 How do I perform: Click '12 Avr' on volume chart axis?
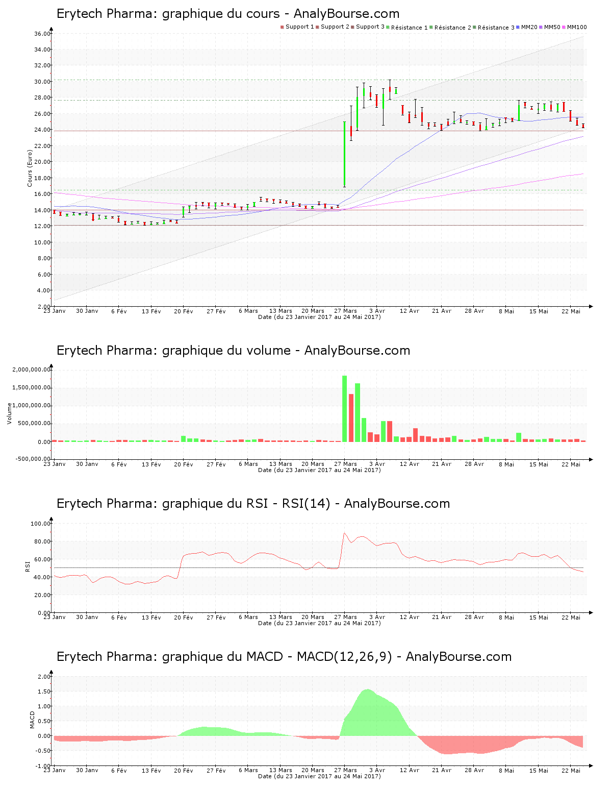coord(410,464)
